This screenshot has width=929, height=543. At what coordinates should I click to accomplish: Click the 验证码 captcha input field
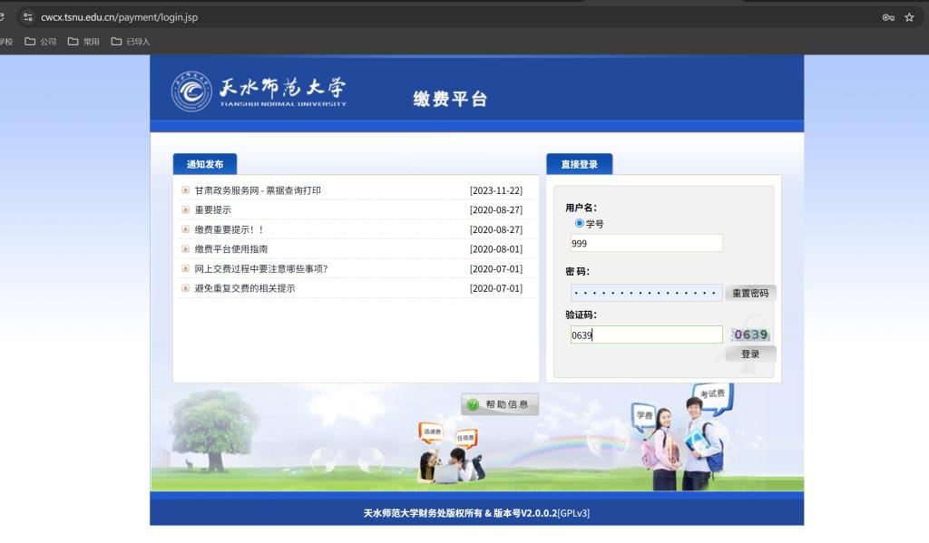646,335
